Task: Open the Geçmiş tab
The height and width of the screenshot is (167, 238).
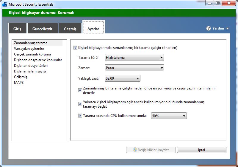Action: (x=70, y=29)
